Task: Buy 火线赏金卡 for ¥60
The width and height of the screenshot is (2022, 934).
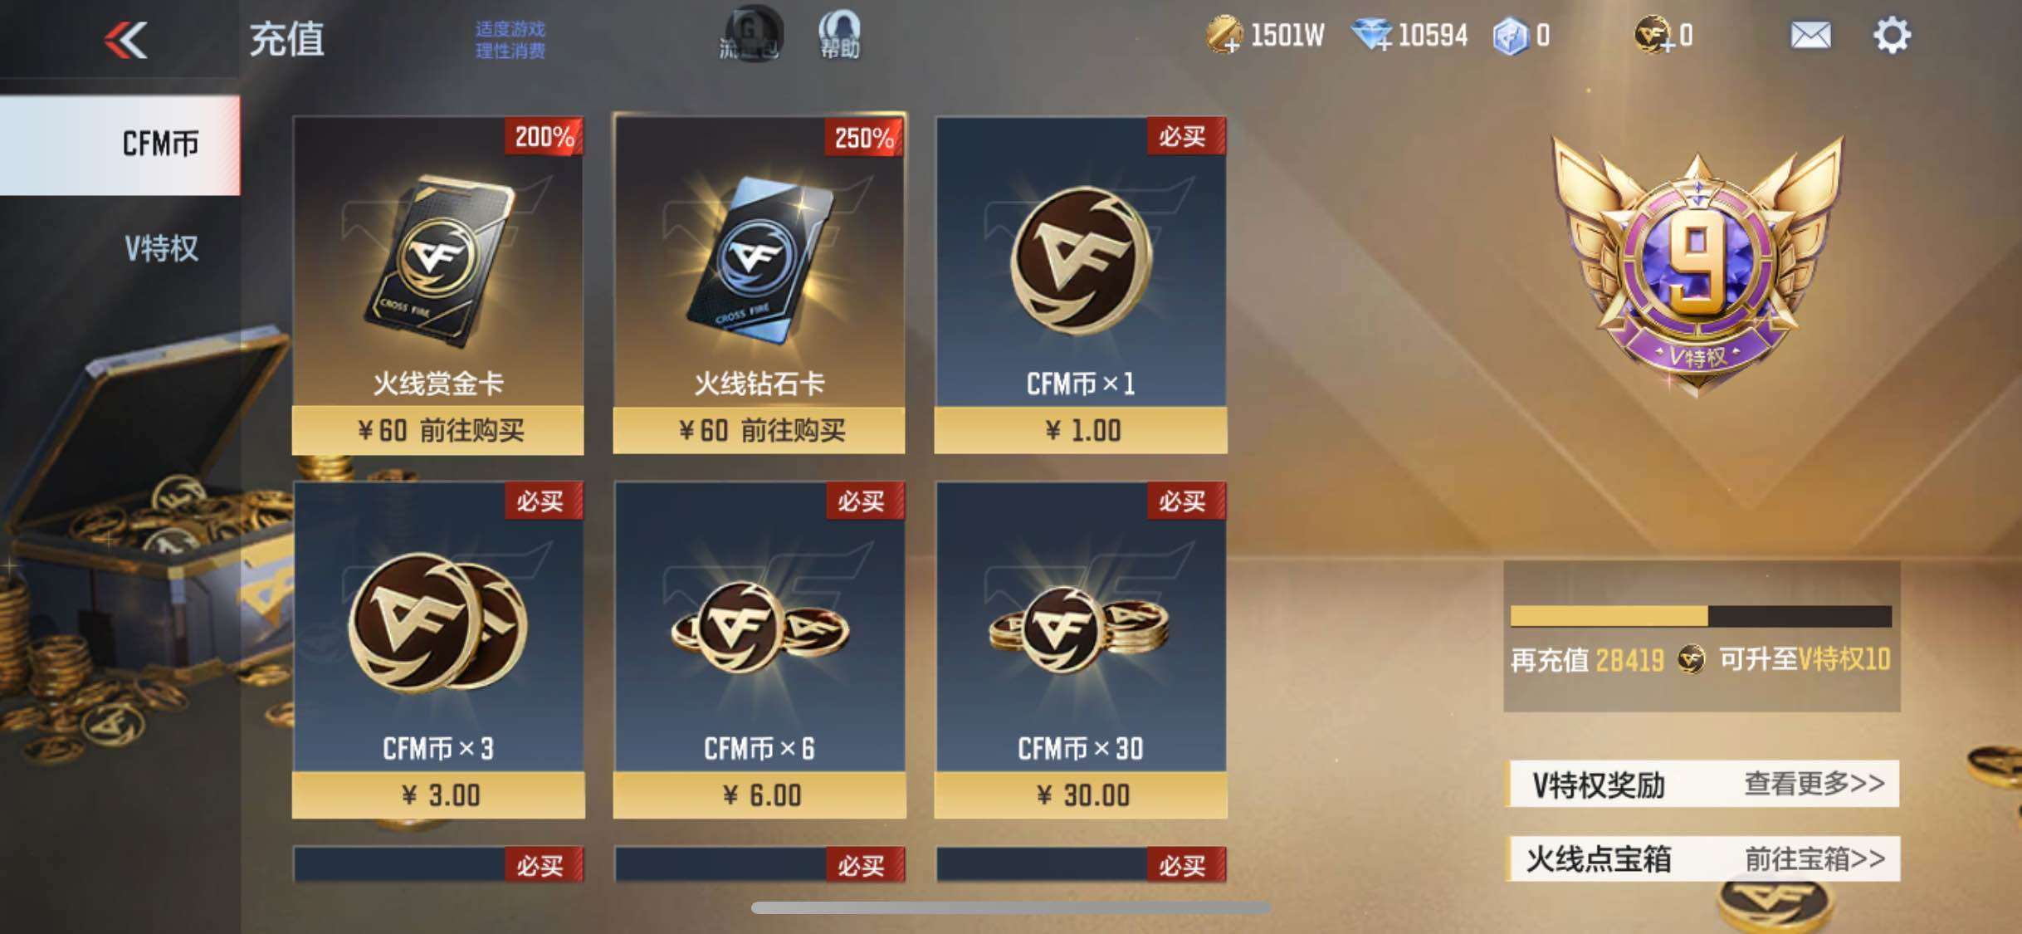Action: [438, 430]
